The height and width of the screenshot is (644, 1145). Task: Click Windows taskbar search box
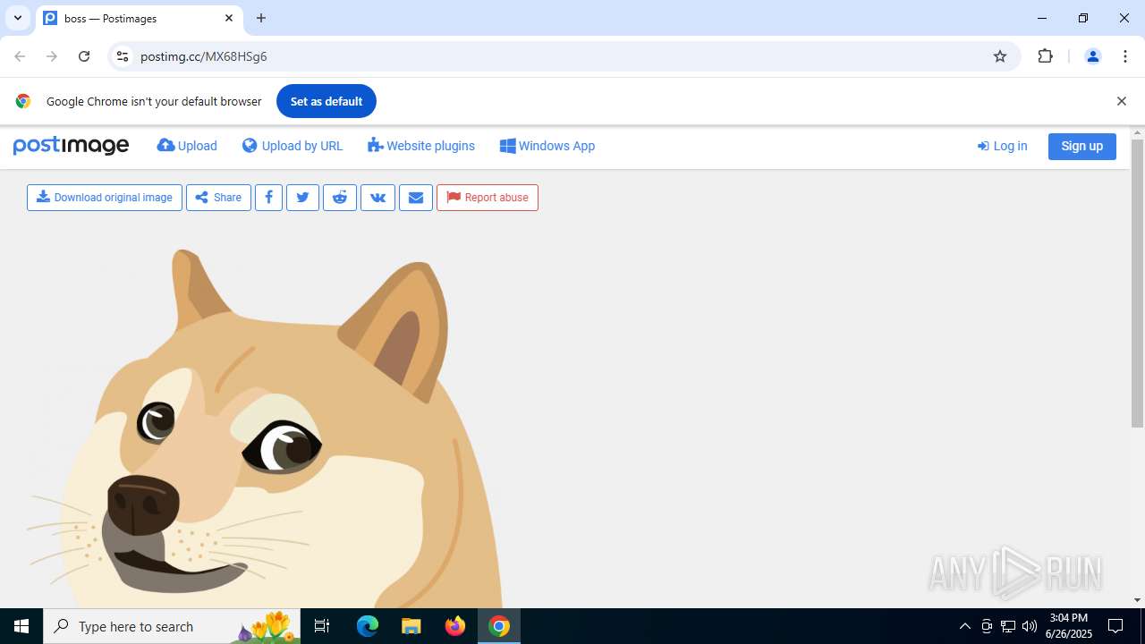tap(174, 626)
